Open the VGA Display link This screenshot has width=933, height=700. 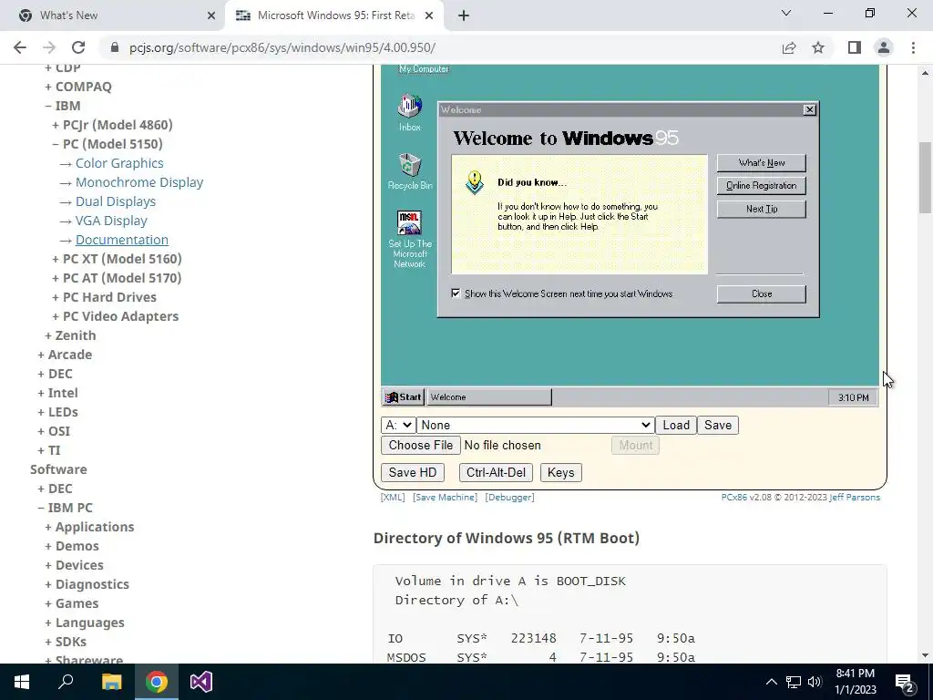pyautogui.click(x=111, y=221)
